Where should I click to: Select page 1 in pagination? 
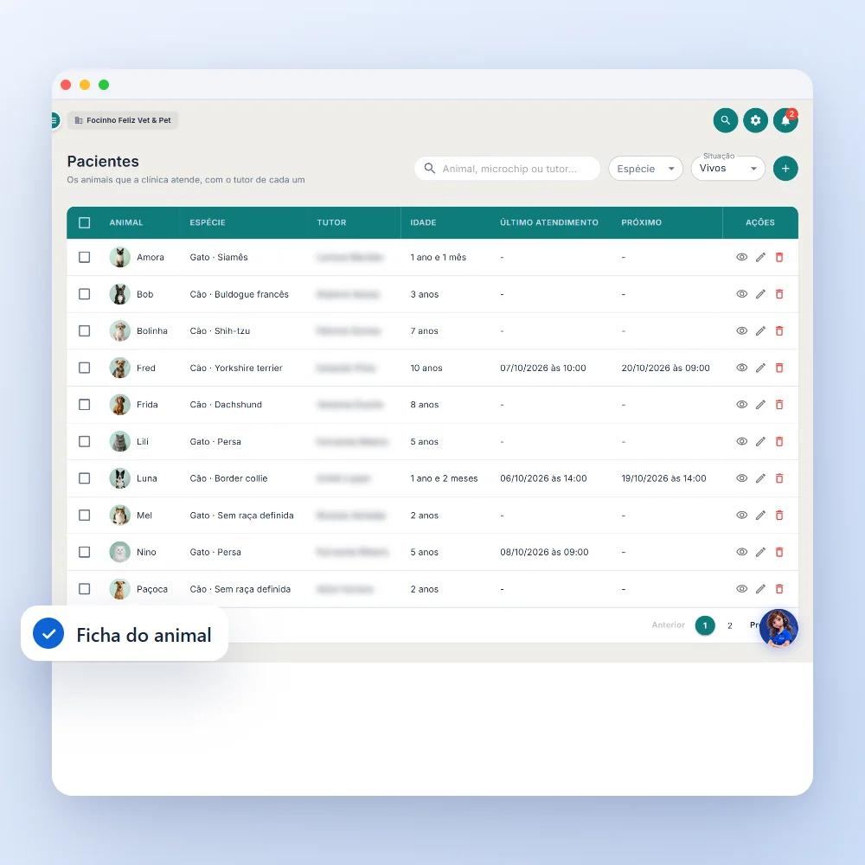[705, 625]
